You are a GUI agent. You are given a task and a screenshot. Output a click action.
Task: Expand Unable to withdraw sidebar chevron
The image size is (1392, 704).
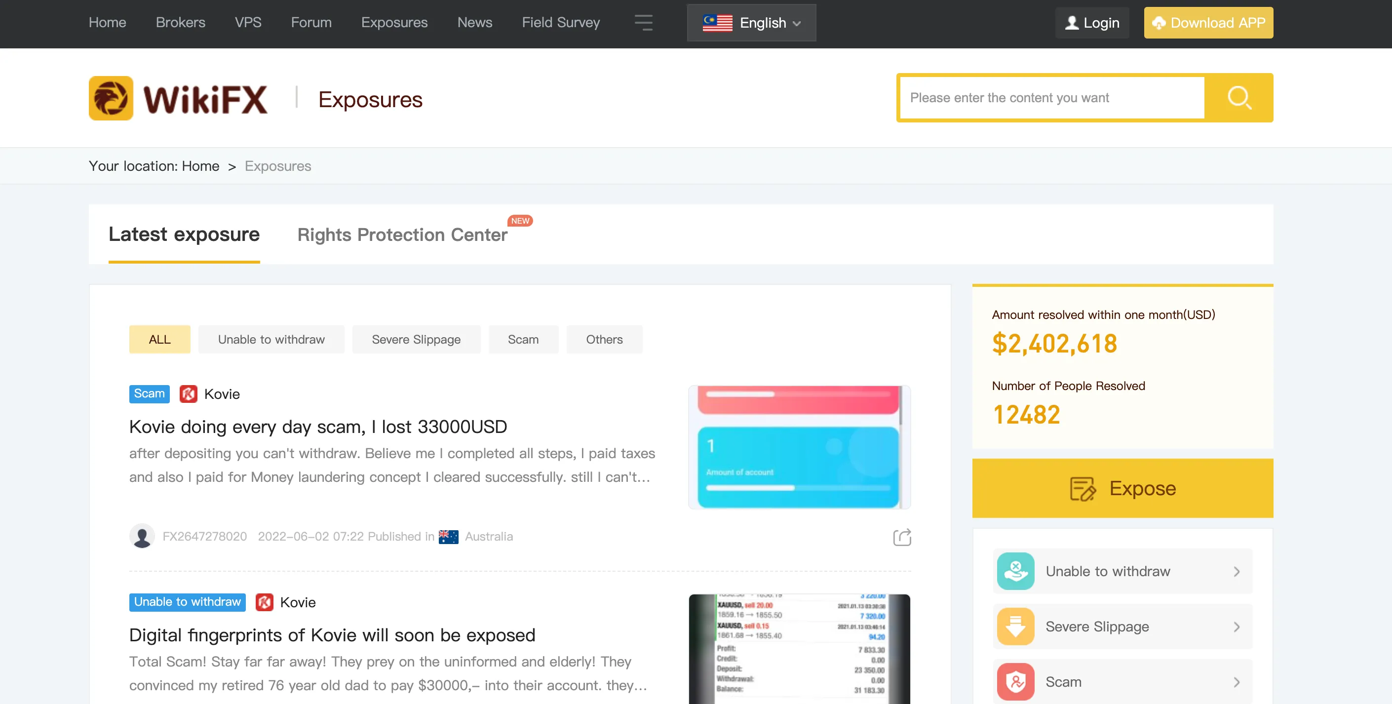[1237, 572]
